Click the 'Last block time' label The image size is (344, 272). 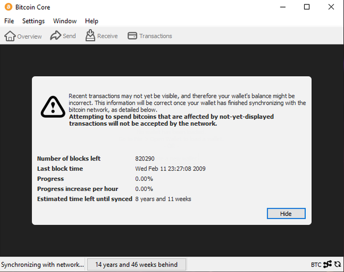coord(60,168)
